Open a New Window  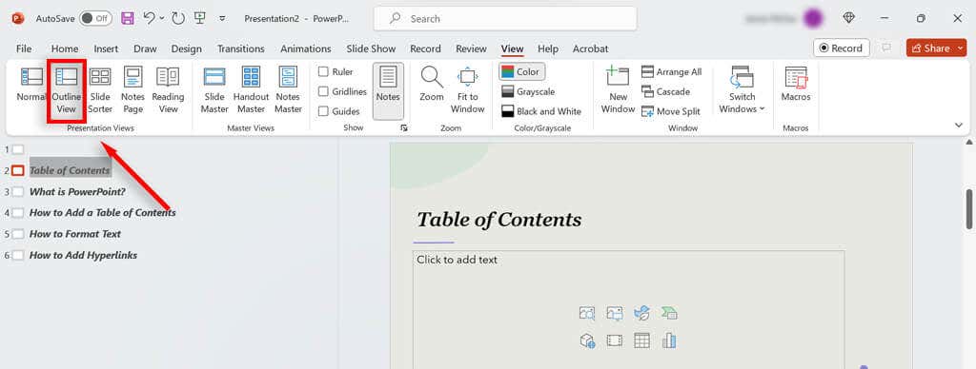[618, 90]
